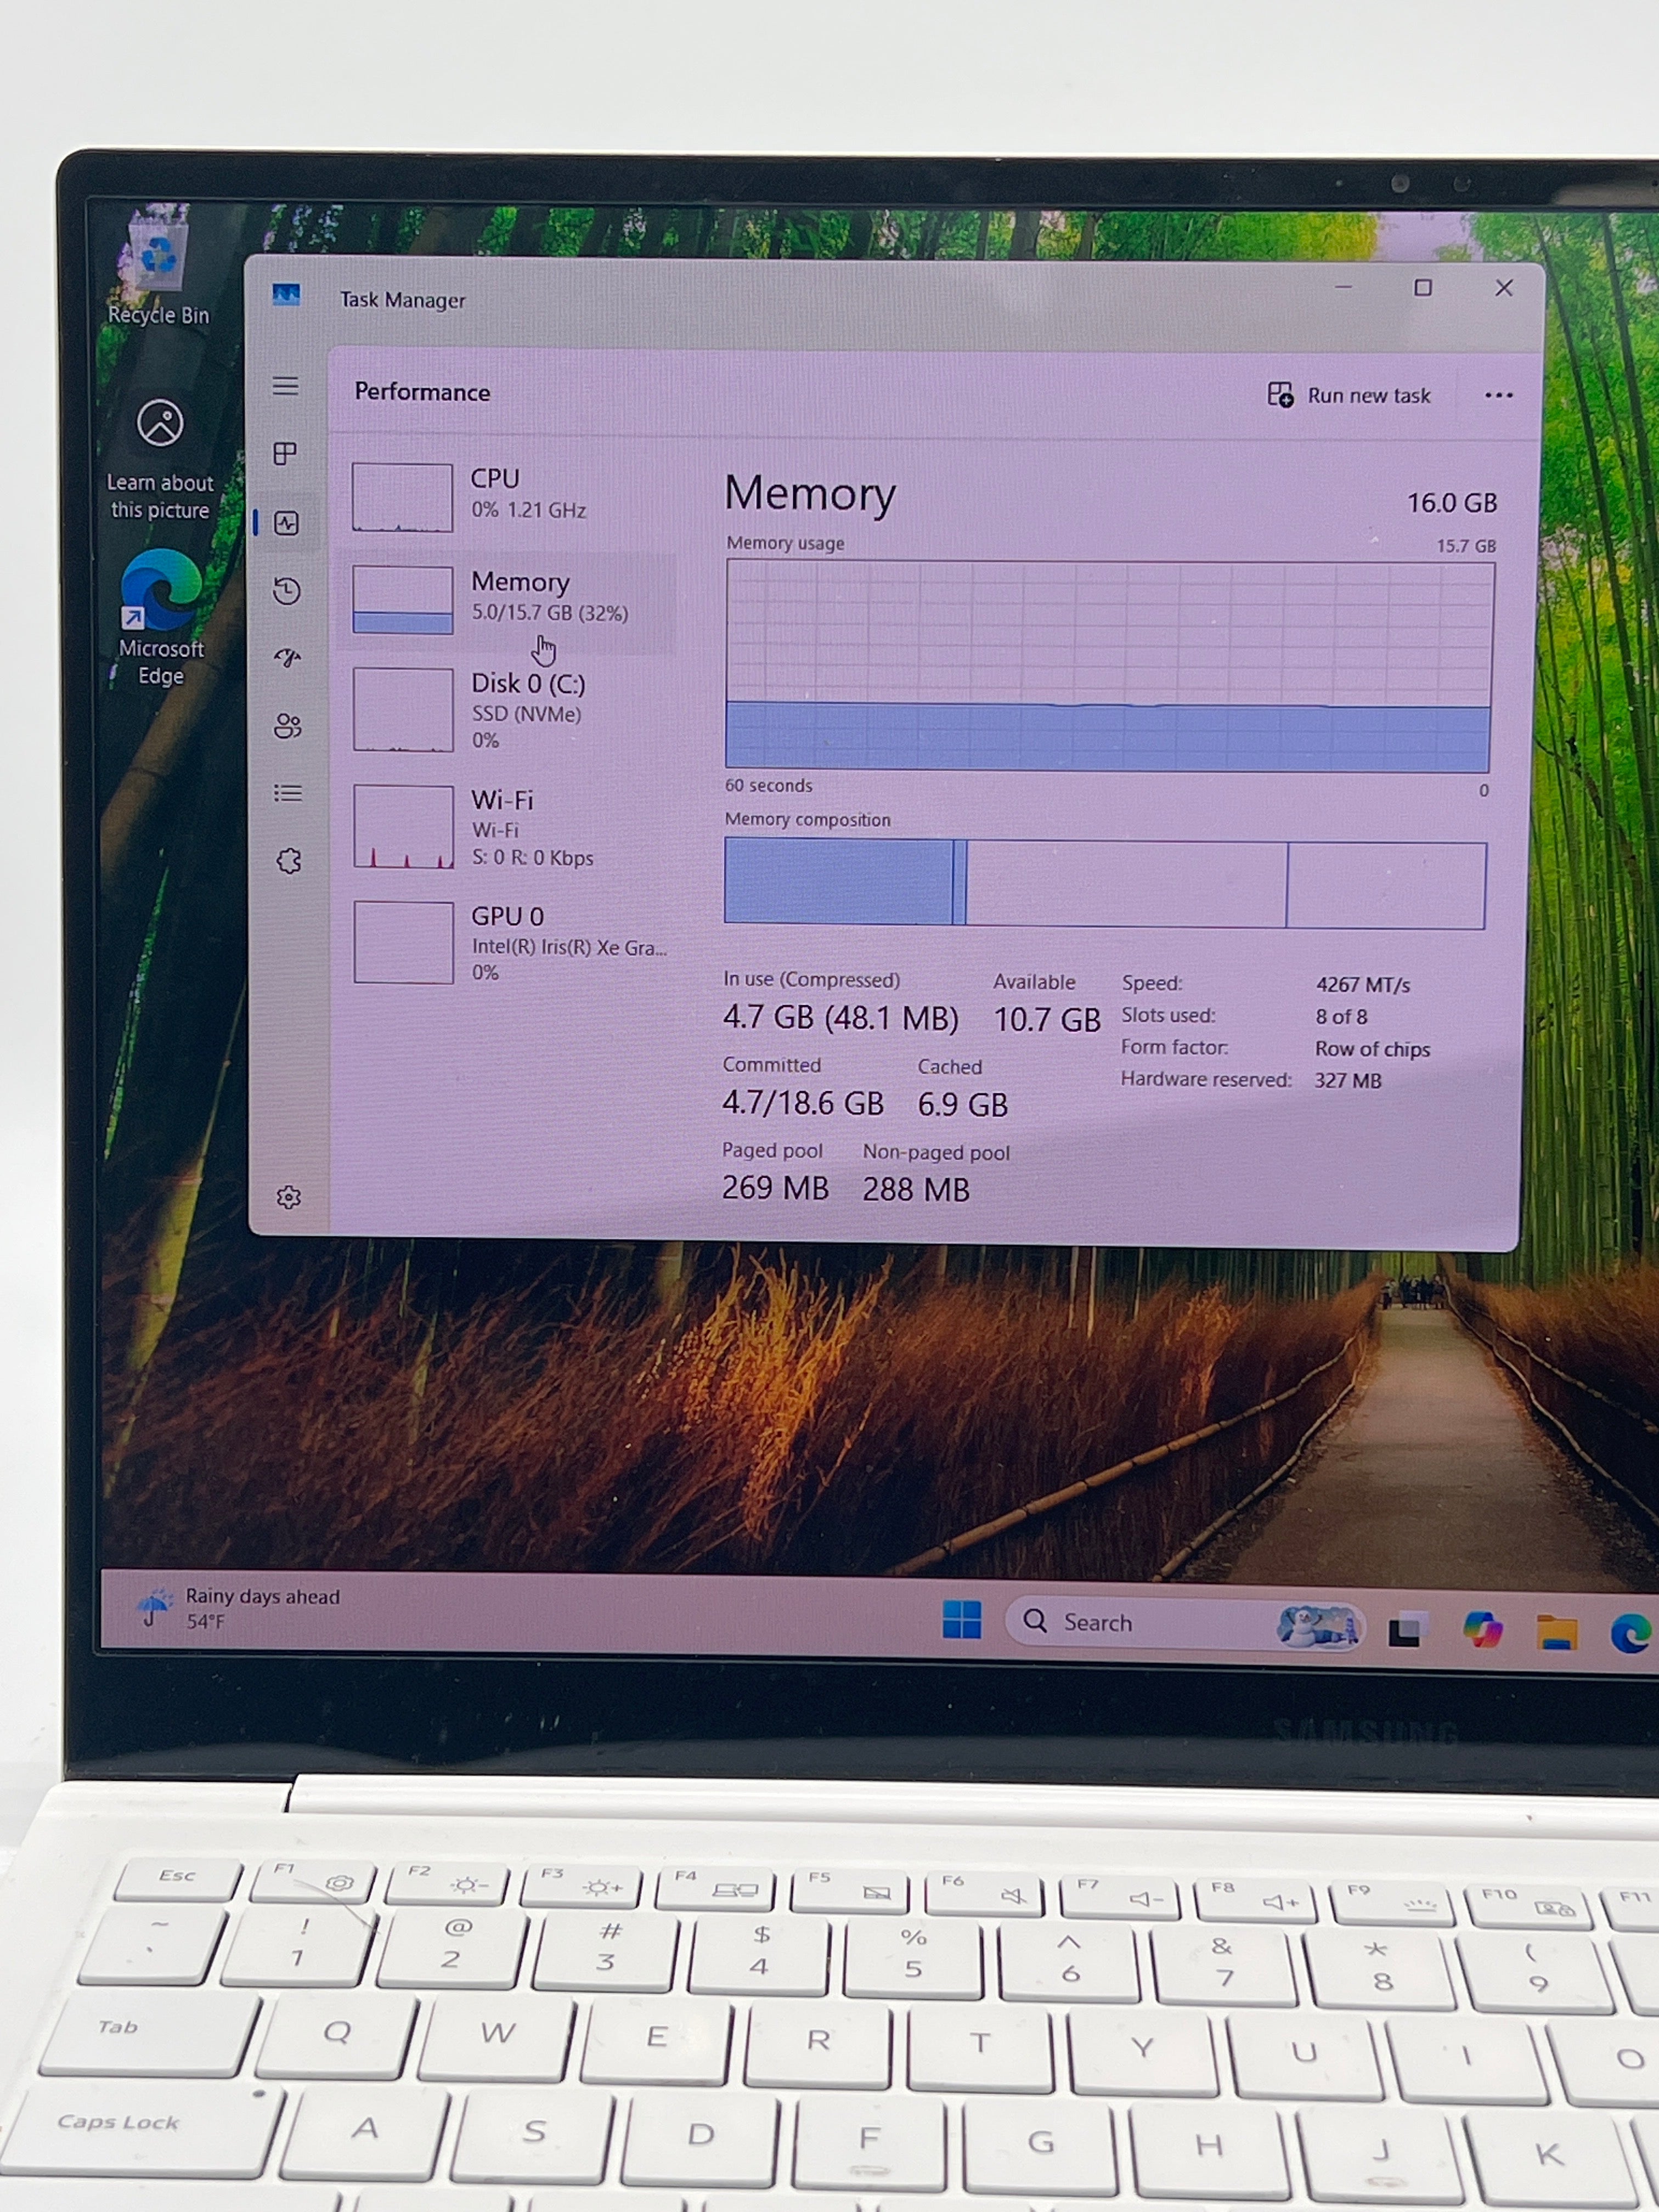Image resolution: width=1659 pixels, height=2212 pixels.
Task: Open the three-dot more options menu
Action: [1498, 396]
